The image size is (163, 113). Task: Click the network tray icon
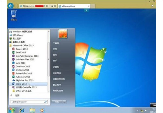point(142,110)
